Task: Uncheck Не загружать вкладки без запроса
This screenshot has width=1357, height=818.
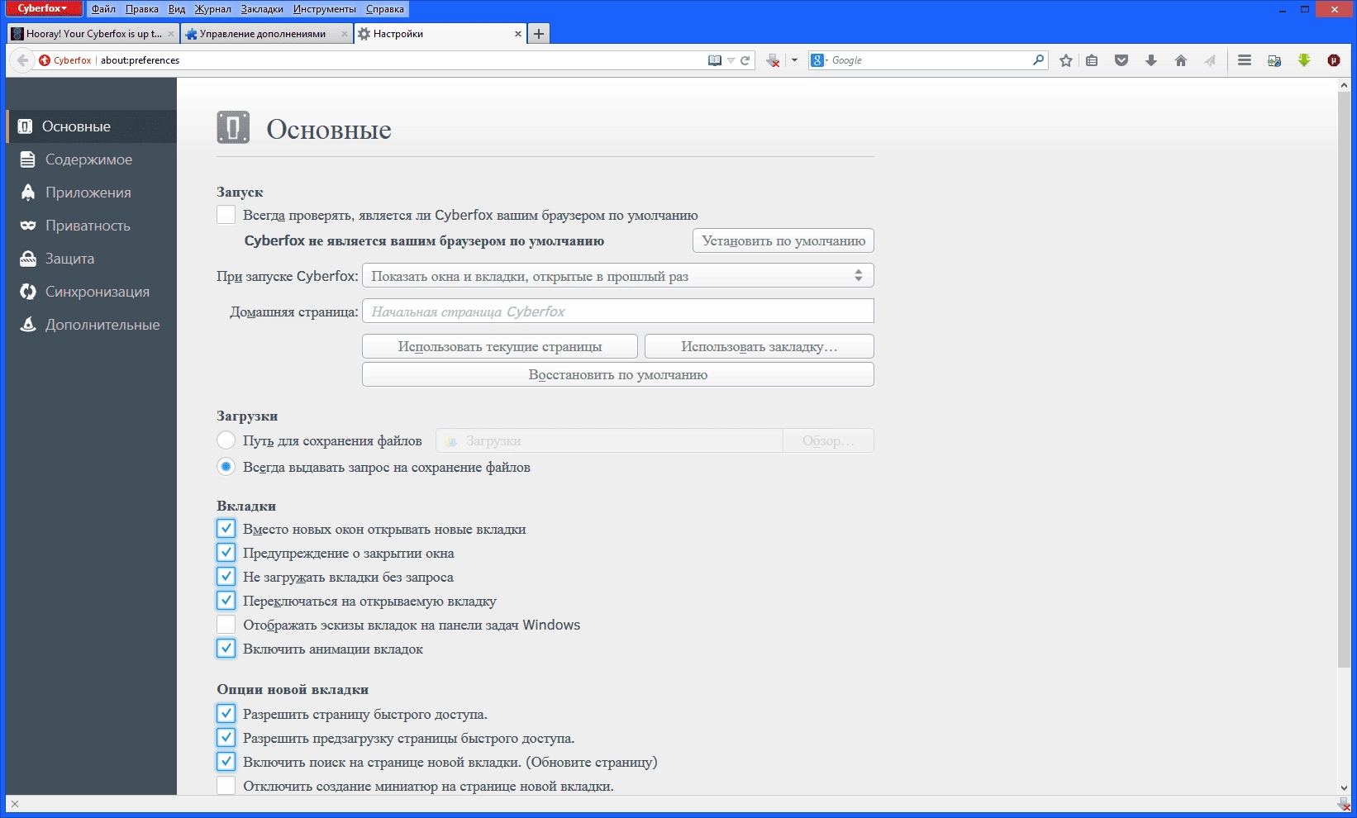Action: point(226,577)
